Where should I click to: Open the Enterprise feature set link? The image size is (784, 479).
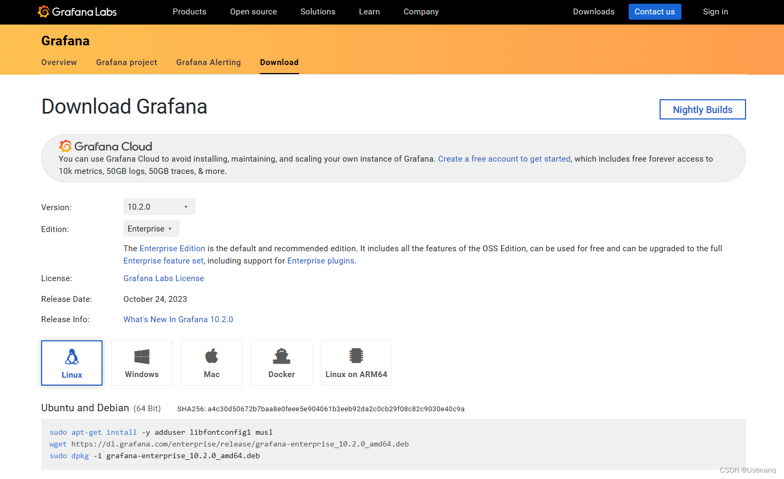point(163,261)
